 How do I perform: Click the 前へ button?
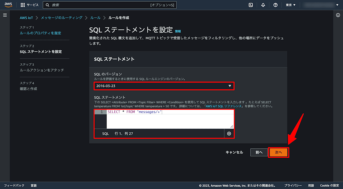(x=259, y=152)
